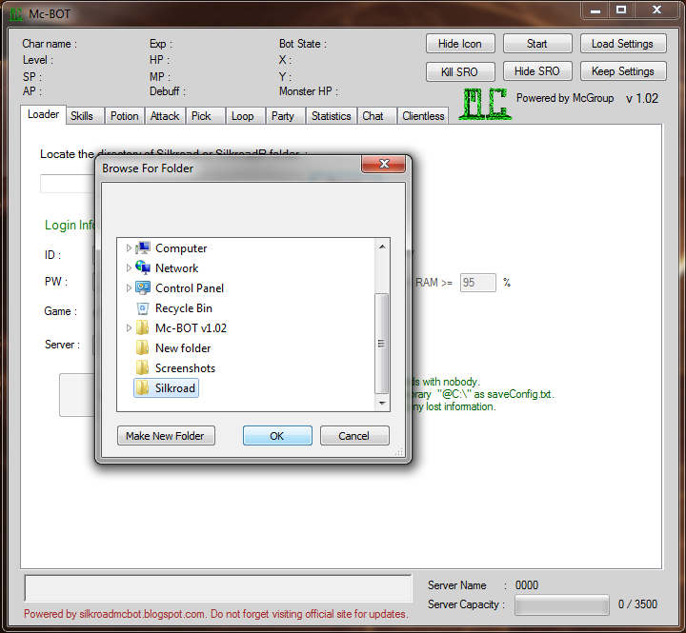Click the 'v 1.02' version text
686x633 pixels.
642,98
